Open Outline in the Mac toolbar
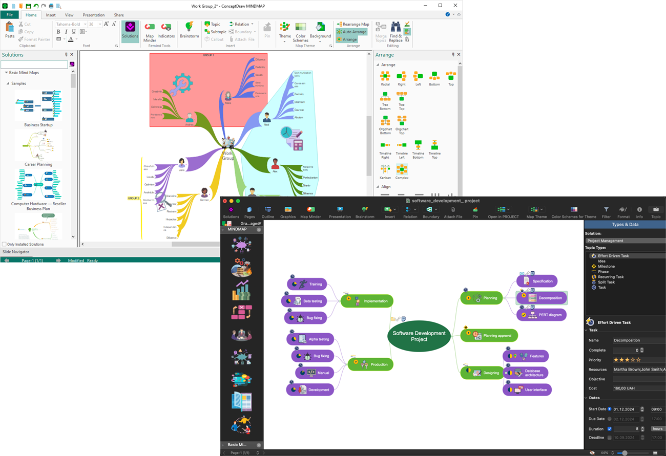 point(268,212)
